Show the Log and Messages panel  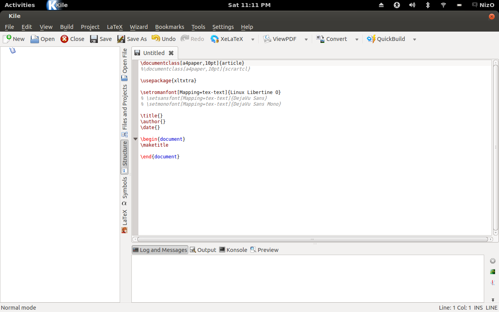click(160, 250)
